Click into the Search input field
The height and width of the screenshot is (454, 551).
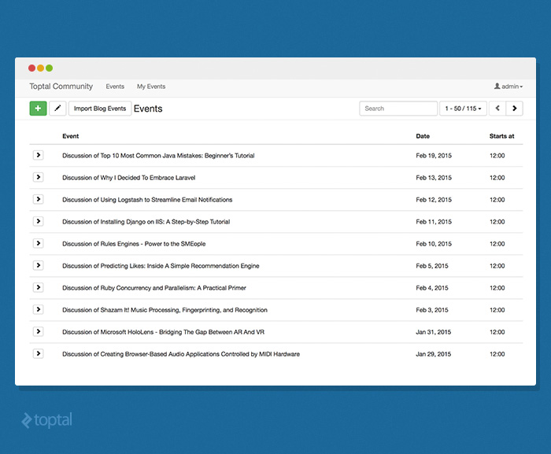[x=398, y=109]
